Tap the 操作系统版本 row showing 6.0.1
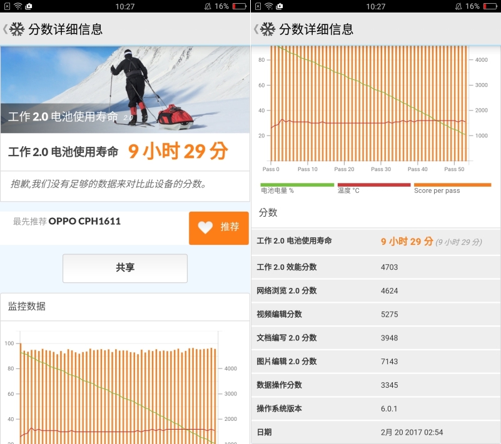The height and width of the screenshot is (444, 501). point(376,408)
